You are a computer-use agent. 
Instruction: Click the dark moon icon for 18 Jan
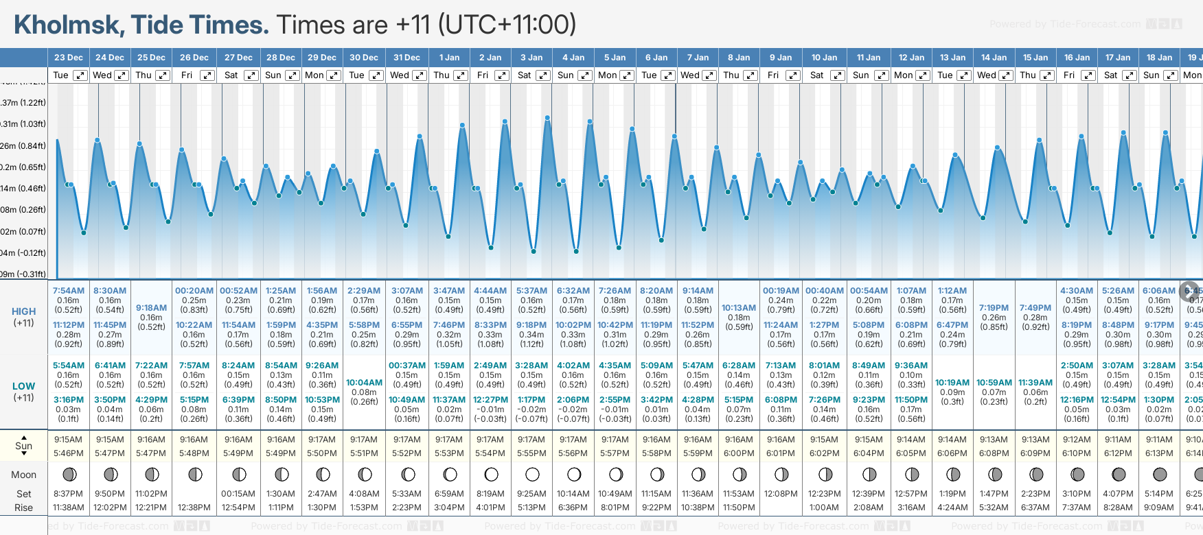click(1160, 474)
